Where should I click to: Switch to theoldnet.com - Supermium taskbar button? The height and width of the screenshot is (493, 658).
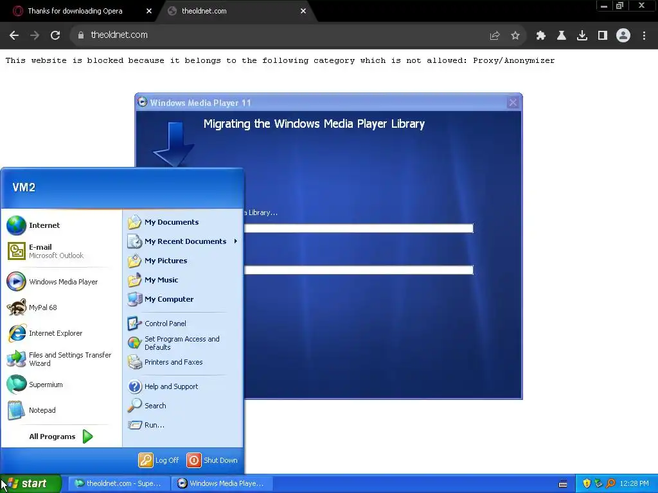tap(119, 483)
